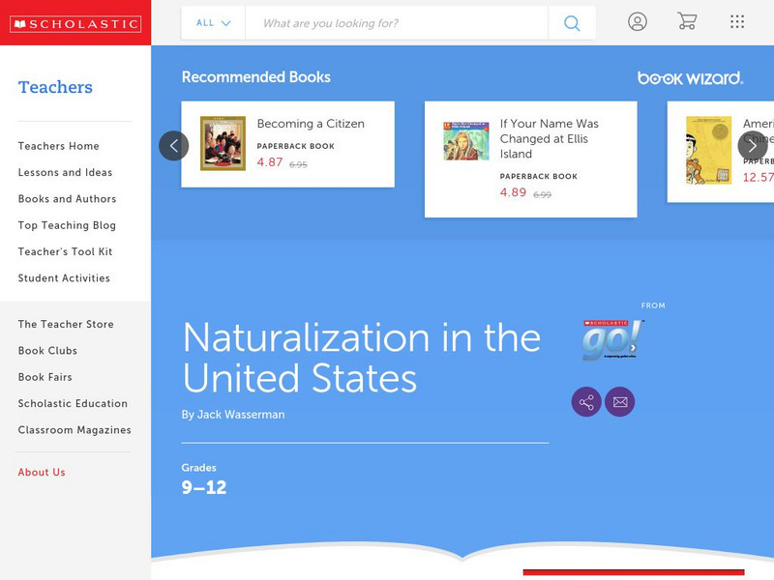Click the grid apps icon in the header
Screen dimensions: 774x580
click(x=735, y=21)
